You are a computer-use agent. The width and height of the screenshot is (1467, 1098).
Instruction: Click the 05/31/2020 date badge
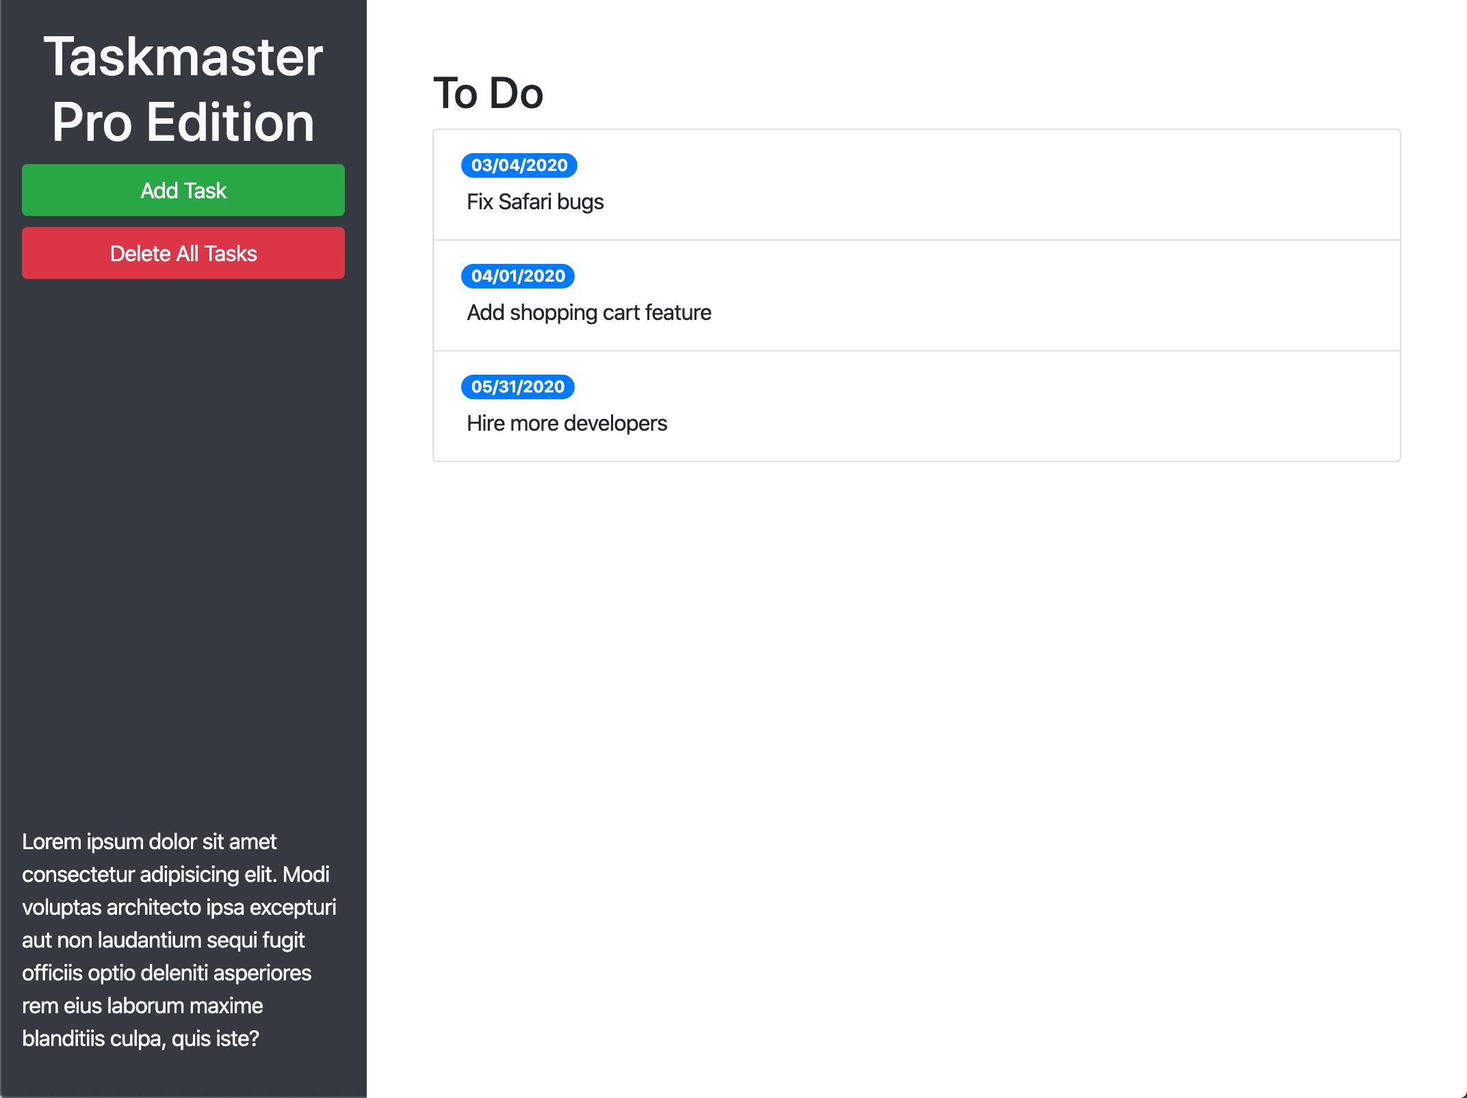coord(518,387)
